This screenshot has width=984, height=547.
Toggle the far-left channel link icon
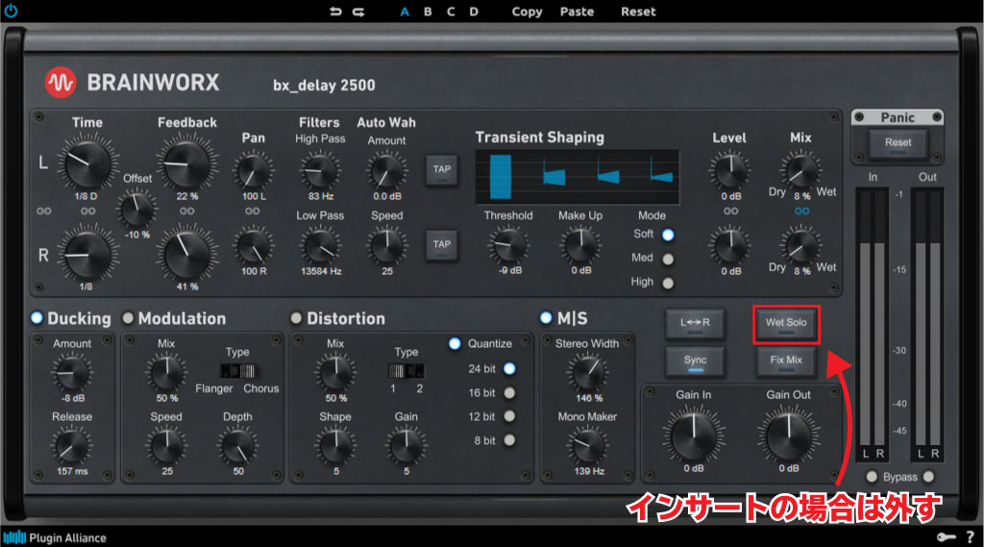coord(44,211)
